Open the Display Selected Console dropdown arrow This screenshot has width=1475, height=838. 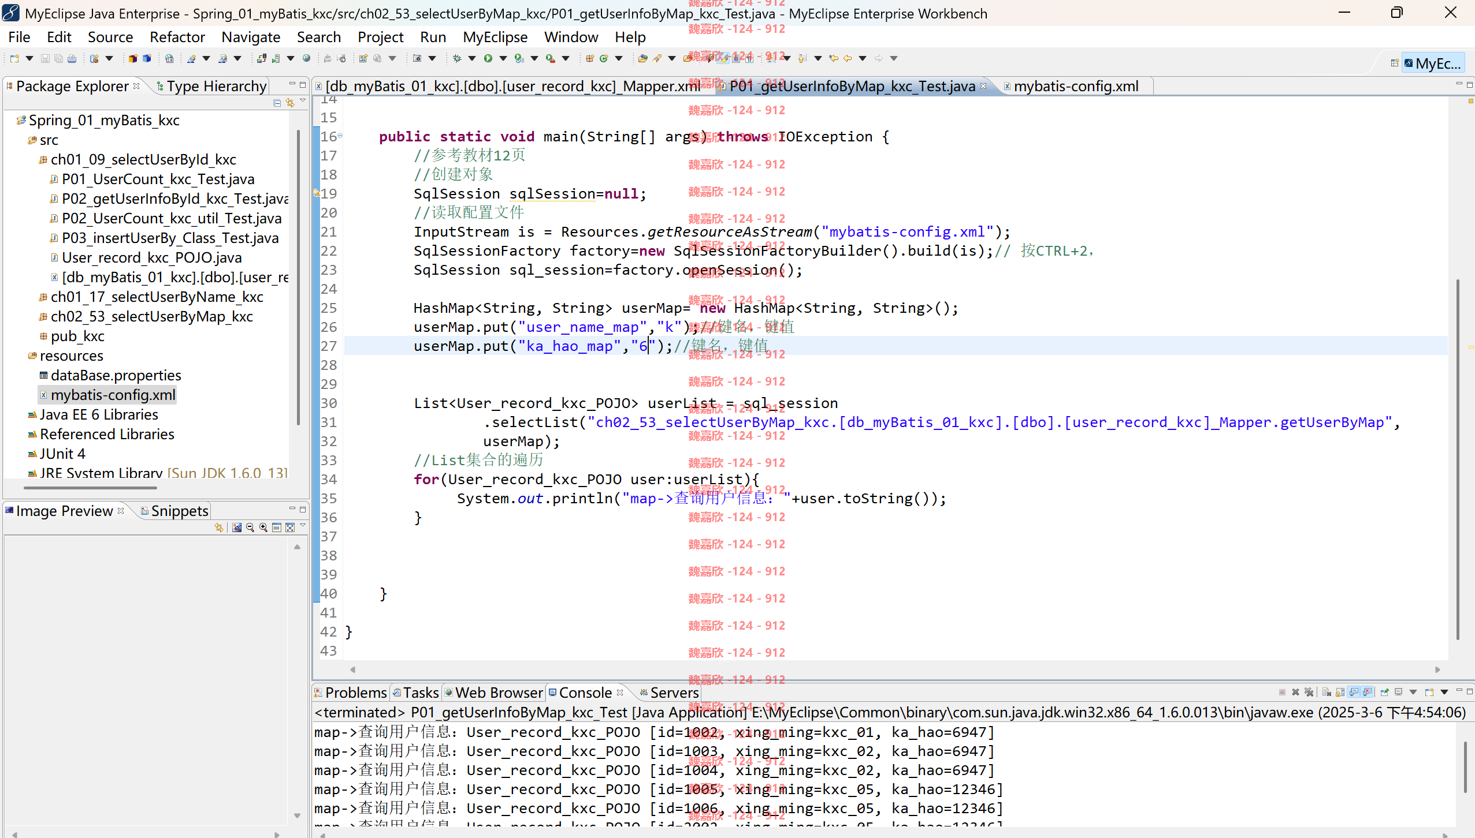(1413, 692)
